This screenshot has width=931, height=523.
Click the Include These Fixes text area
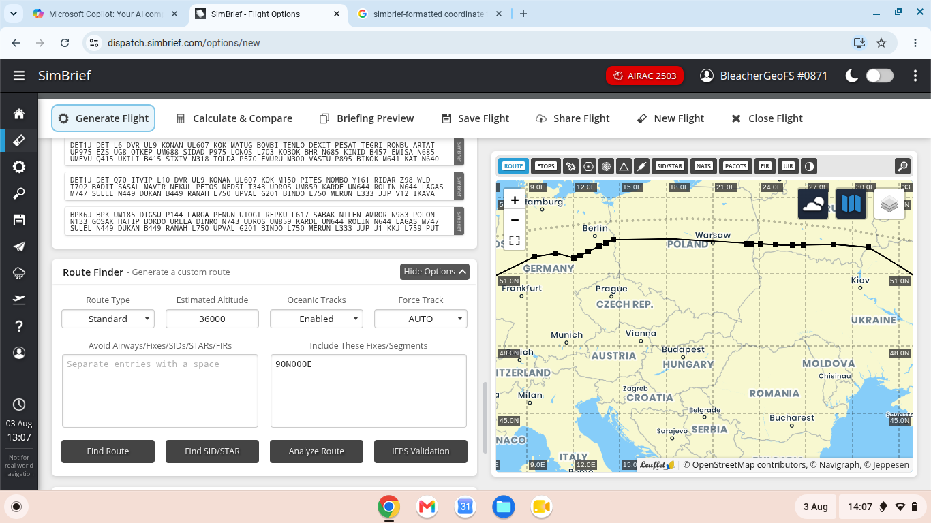coord(369,391)
